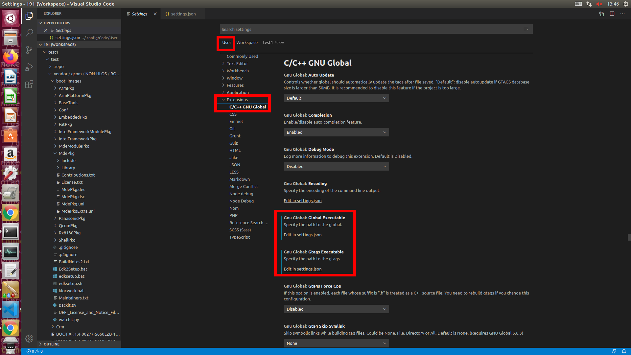This screenshot has height=355, width=631.
Task: Select Git extension settings
Action: pos(232,129)
